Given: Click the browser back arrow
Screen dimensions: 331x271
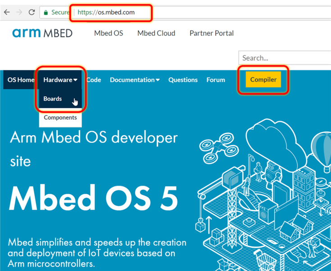Looking at the screenshot, I should (7, 12).
